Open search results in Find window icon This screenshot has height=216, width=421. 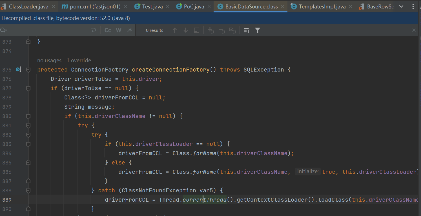197,30
